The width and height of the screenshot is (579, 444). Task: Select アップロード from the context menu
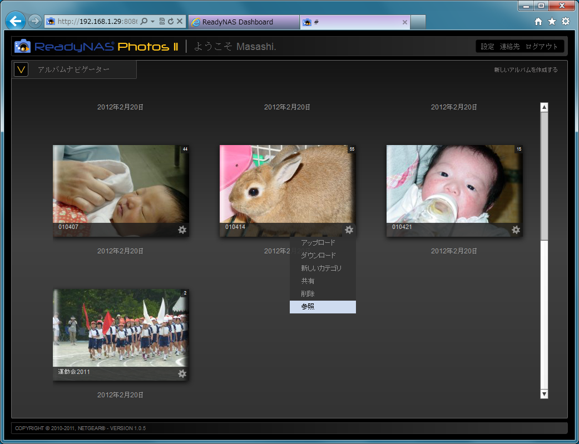318,243
